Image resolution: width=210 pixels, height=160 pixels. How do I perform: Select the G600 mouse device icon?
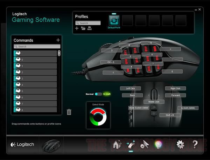point(51,146)
